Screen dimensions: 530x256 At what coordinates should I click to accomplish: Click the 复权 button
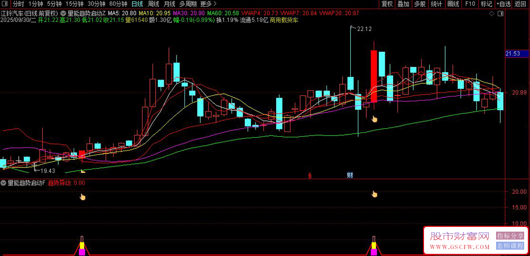point(387,4)
